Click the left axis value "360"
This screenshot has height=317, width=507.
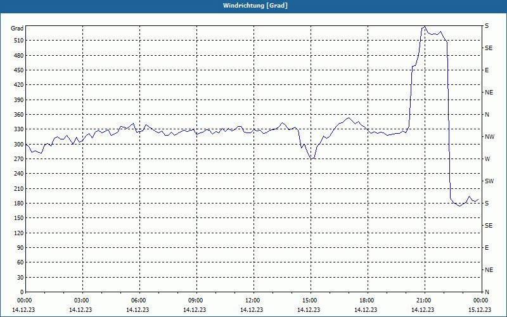click(19, 115)
